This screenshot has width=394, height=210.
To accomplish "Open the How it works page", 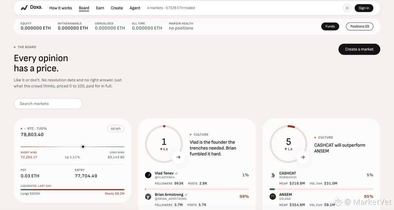I will click(60, 8).
